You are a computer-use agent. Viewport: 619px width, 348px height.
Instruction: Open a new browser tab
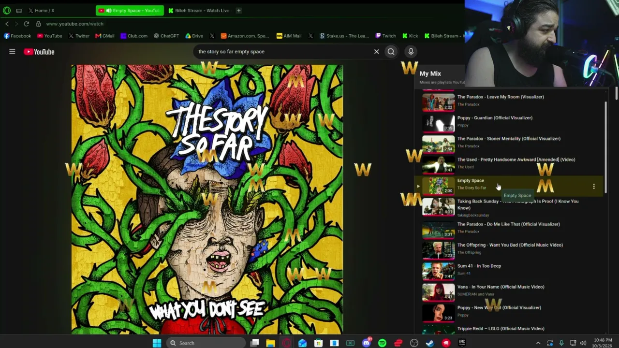coord(238,10)
